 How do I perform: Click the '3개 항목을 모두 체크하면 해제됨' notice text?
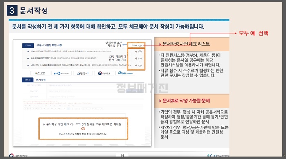click(x=82, y=124)
